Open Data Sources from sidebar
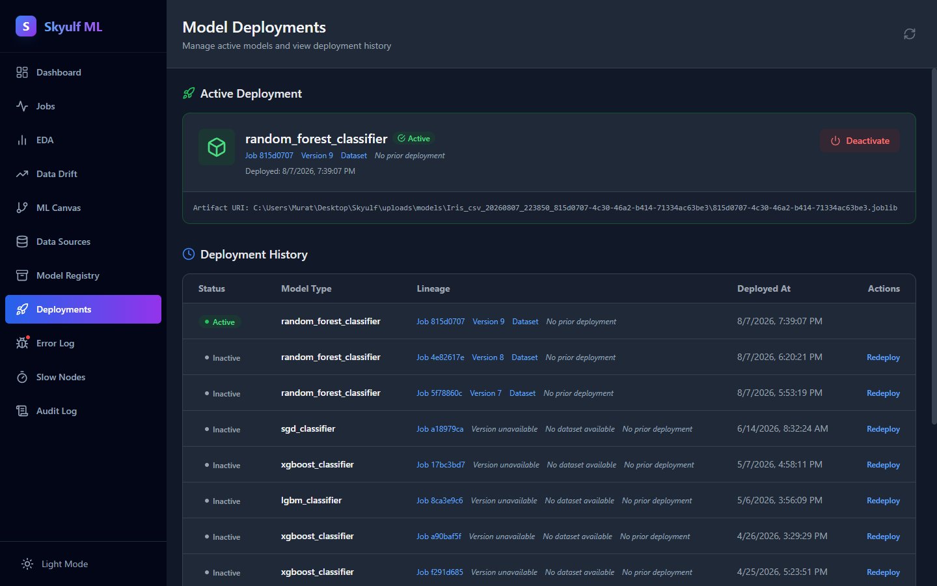Viewport: 937px width, 586px height. point(83,242)
